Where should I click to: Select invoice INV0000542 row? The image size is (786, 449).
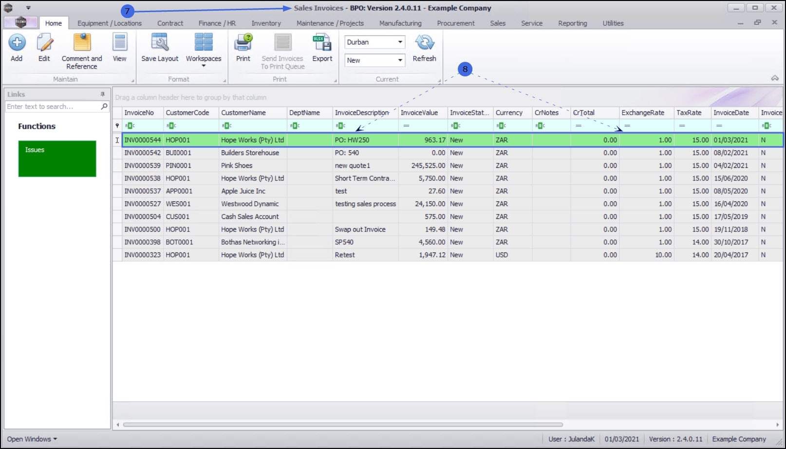(452, 153)
